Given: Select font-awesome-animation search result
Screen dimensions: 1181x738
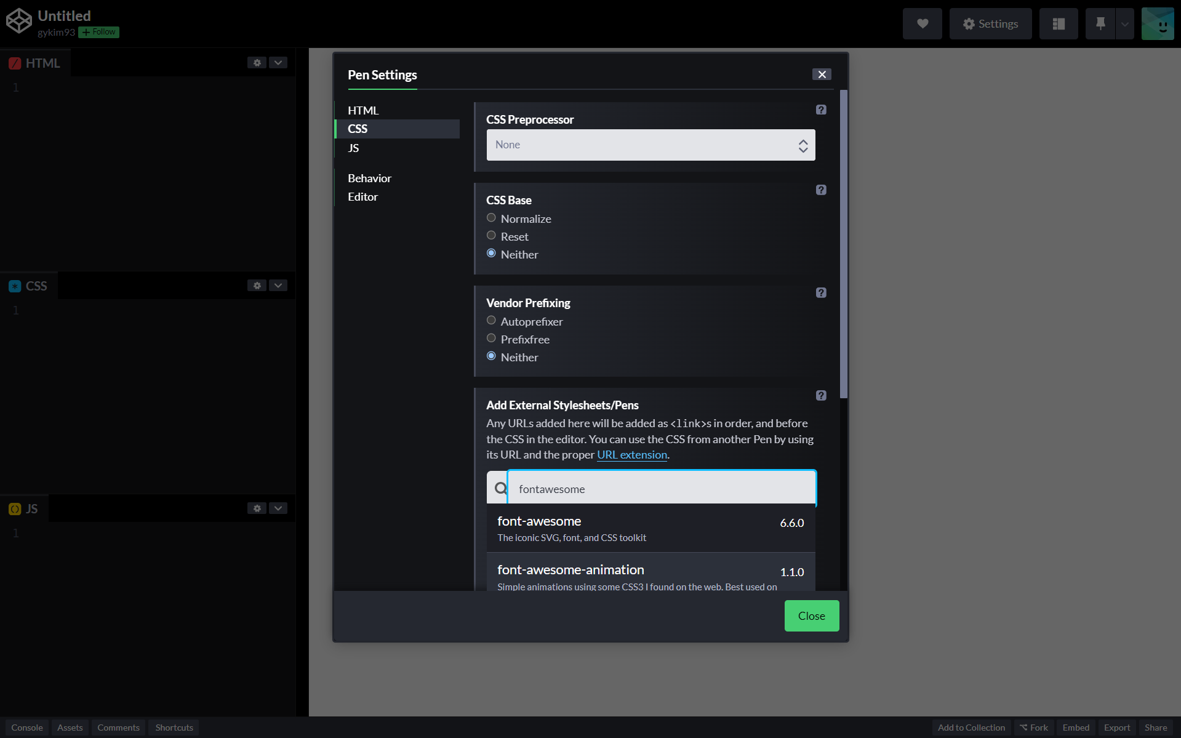Looking at the screenshot, I should click(x=651, y=572).
